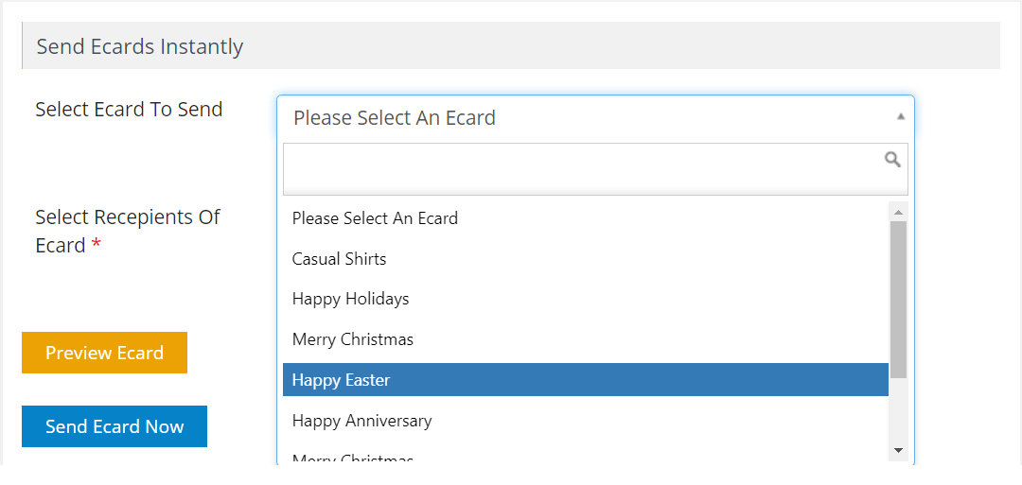Choose the 'Please Select An Ecard' list option
Screen dimensions: 1022x485
pos(586,218)
